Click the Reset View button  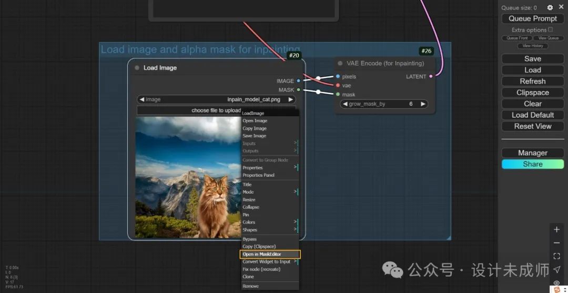tap(532, 126)
